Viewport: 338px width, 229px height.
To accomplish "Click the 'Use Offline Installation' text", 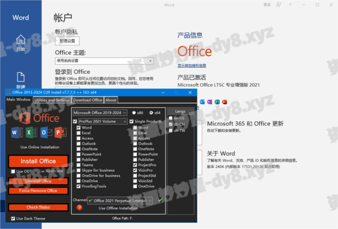I will coord(118,208).
